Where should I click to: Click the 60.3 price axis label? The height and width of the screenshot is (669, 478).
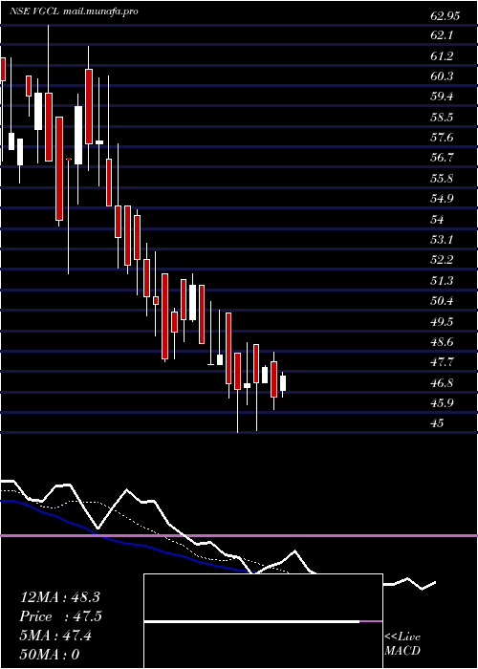pyautogui.click(x=442, y=76)
